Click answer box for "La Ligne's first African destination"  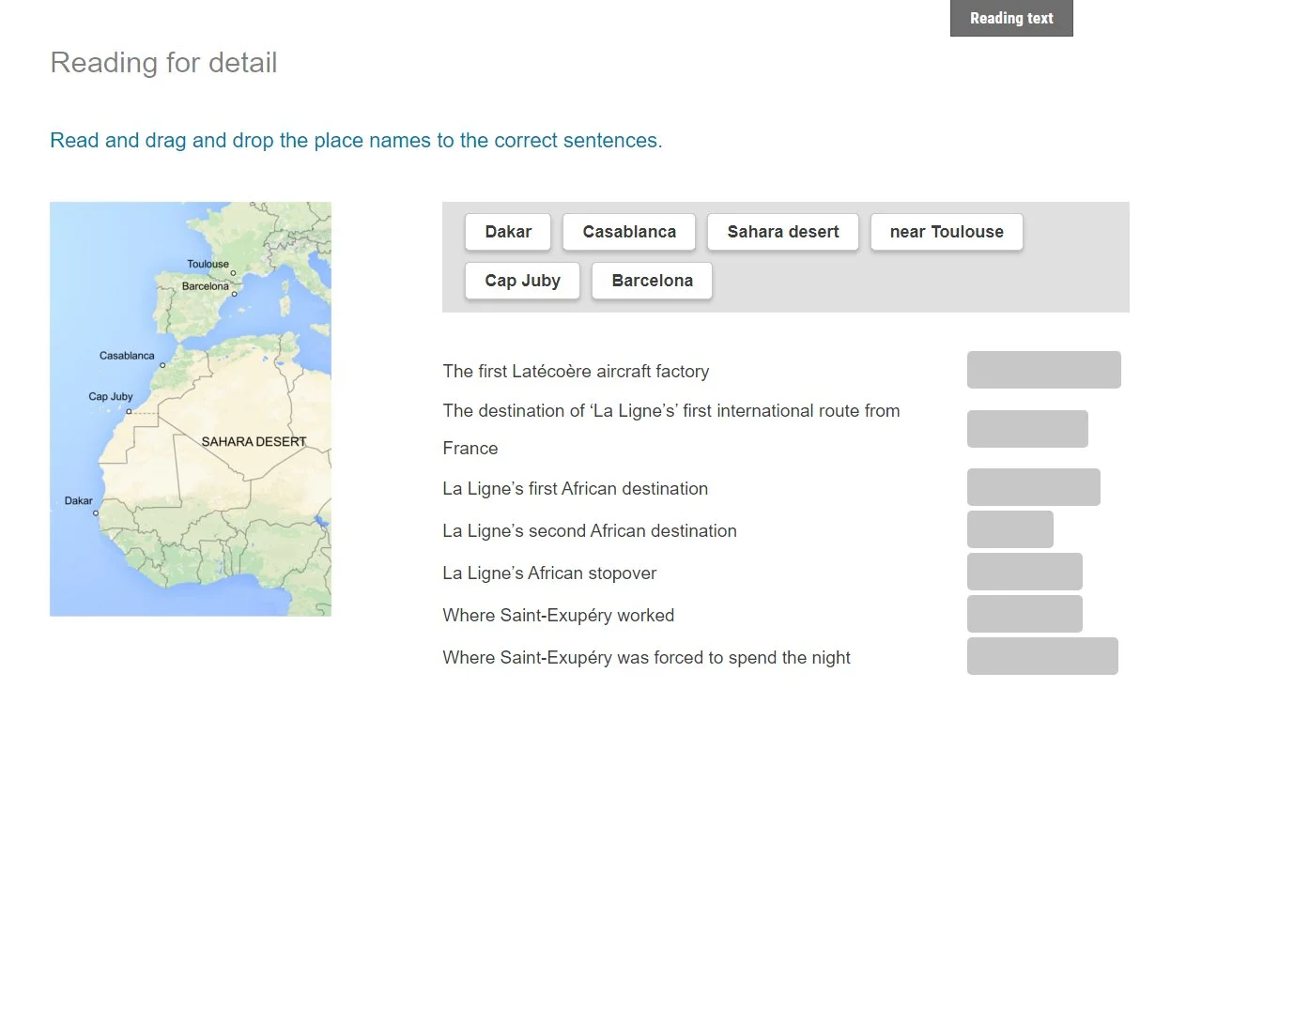1033,487
